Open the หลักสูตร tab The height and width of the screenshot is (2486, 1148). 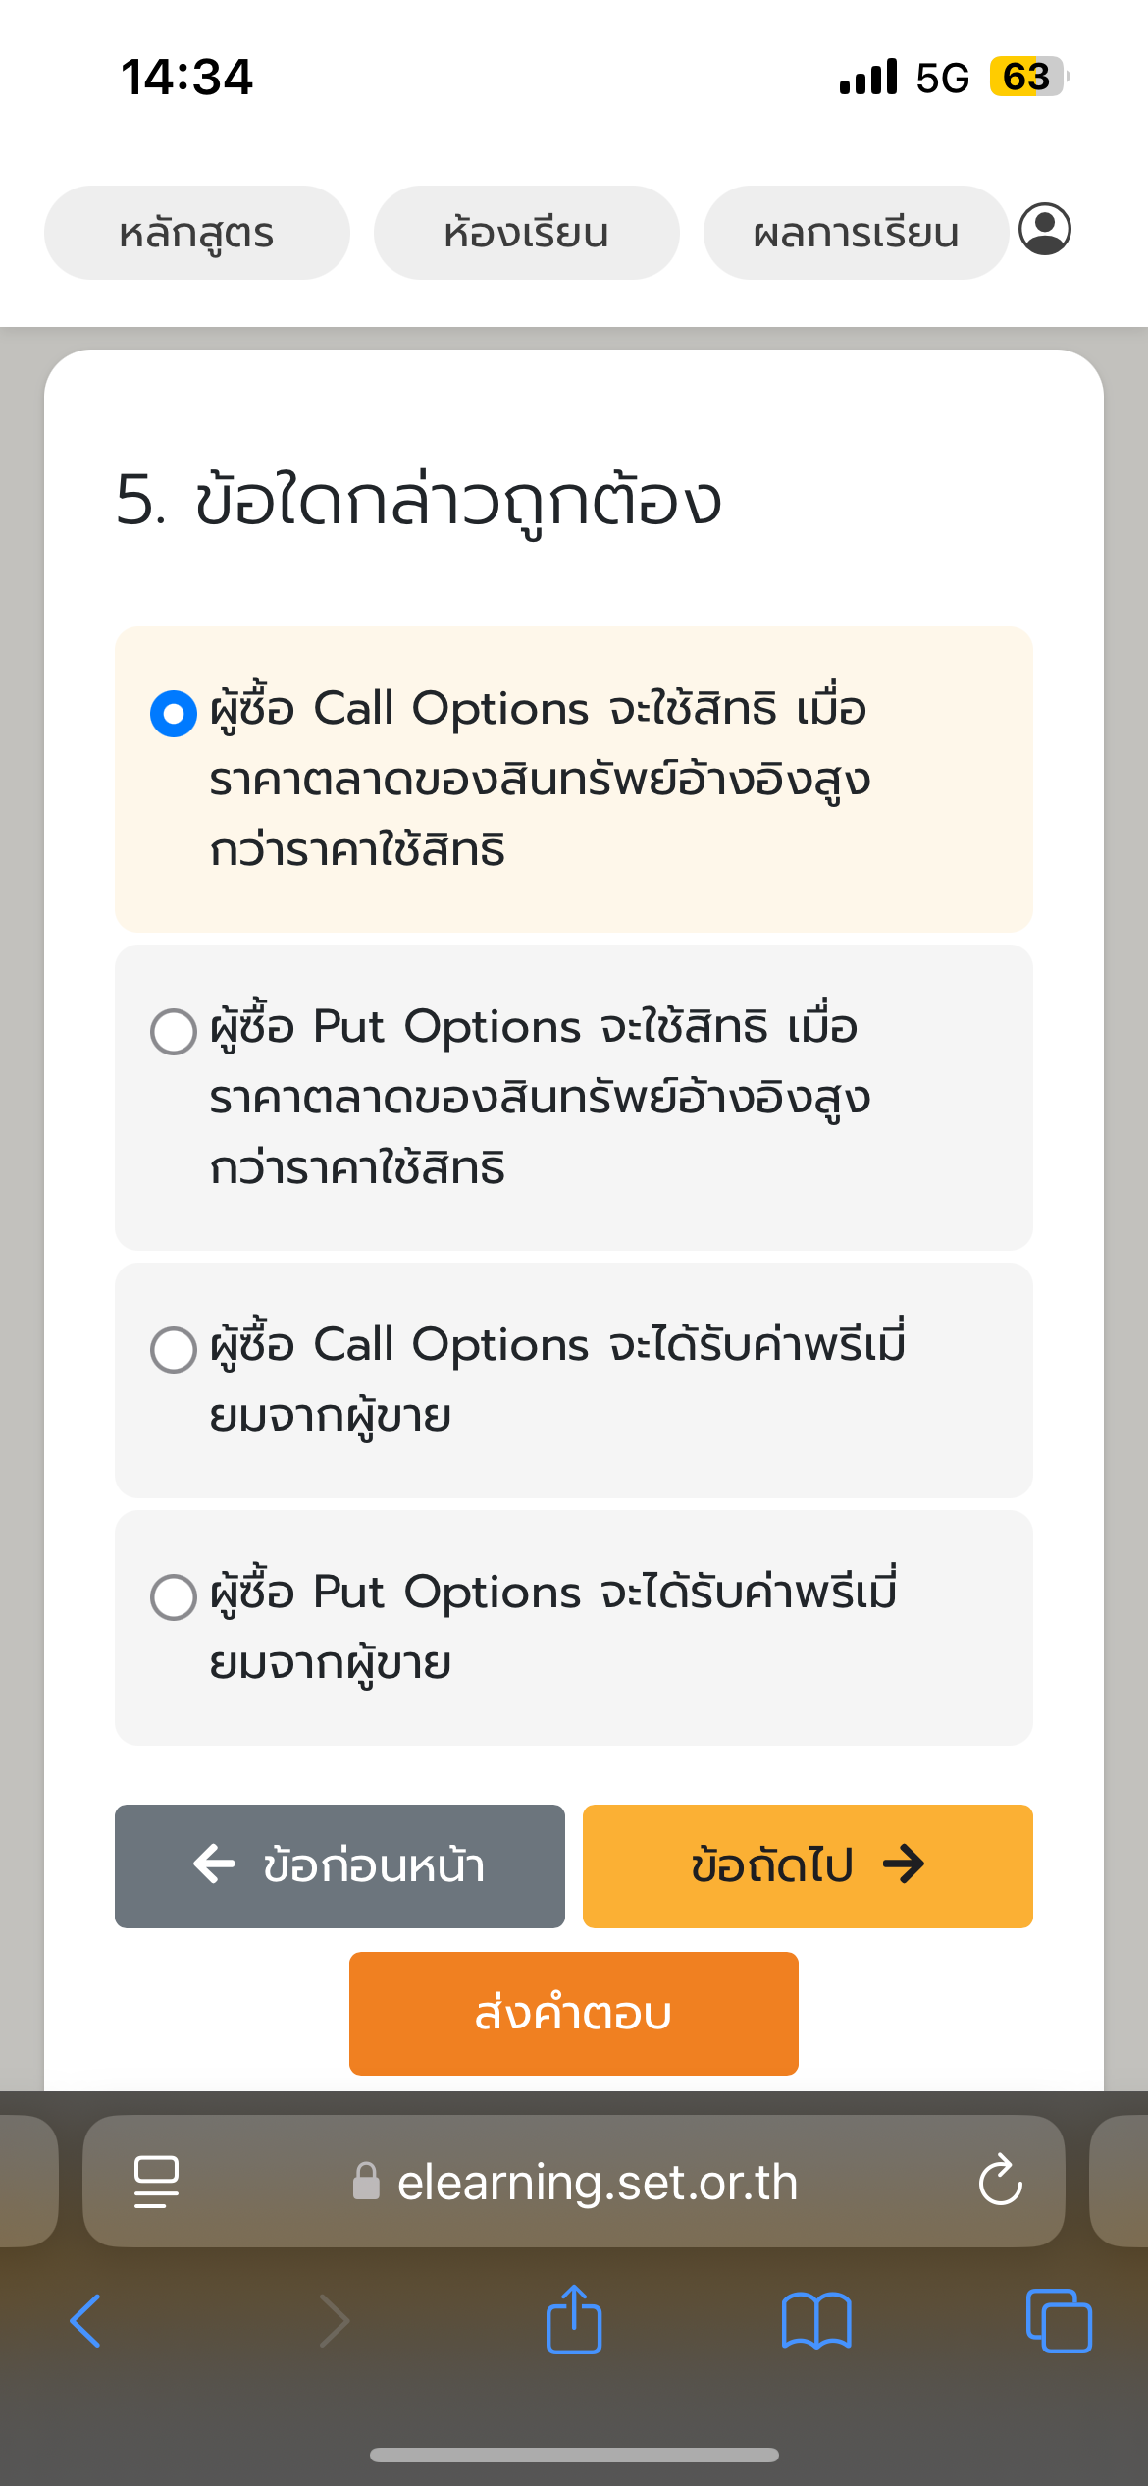tap(196, 233)
